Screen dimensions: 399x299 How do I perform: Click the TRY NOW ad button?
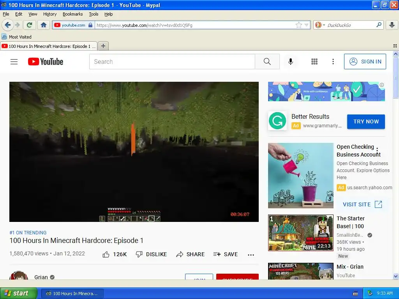click(x=366, y=121)
